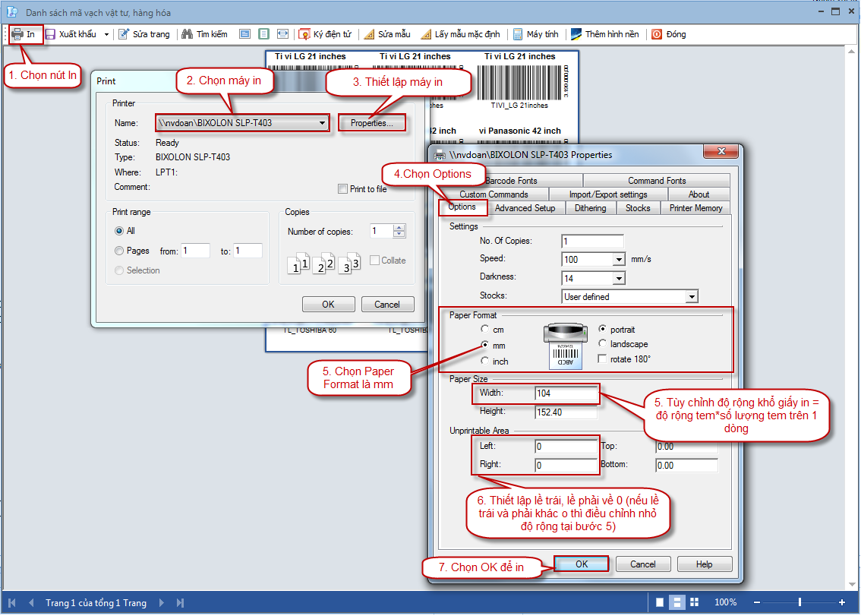Screen dimensions: 861x616
Task: Click Thêm hình nền background button
Action: tap(604, 34)
